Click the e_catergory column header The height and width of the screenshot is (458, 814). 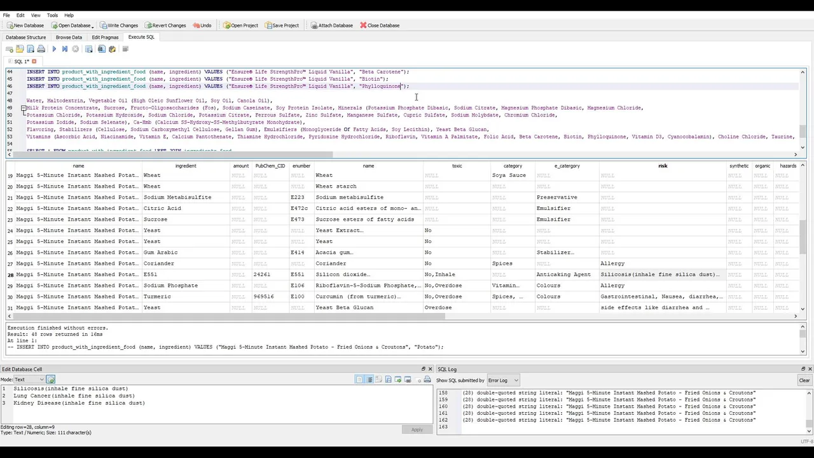click(567, 166)
